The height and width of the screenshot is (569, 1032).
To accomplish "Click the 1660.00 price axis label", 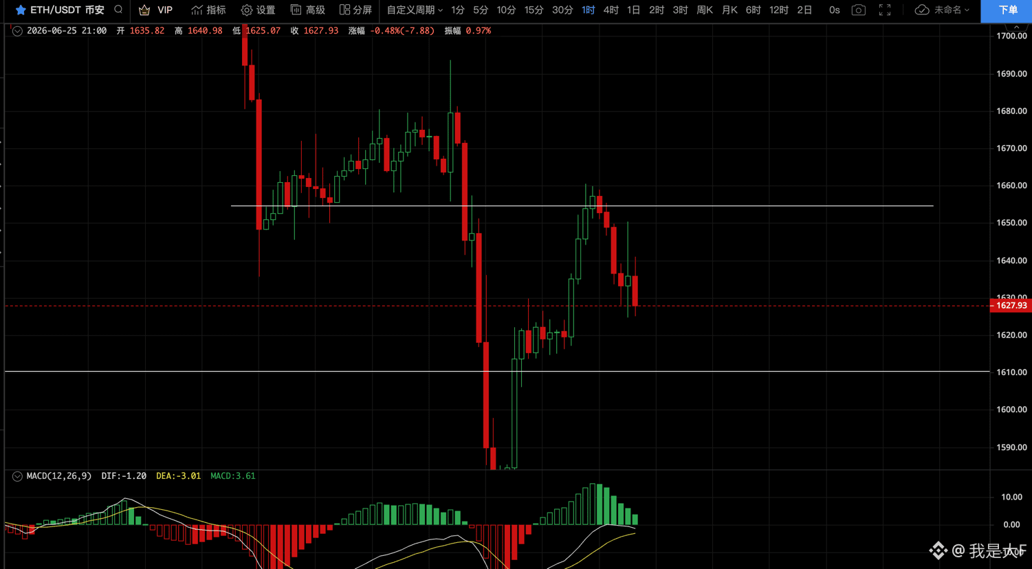I will pos(1011,186).
